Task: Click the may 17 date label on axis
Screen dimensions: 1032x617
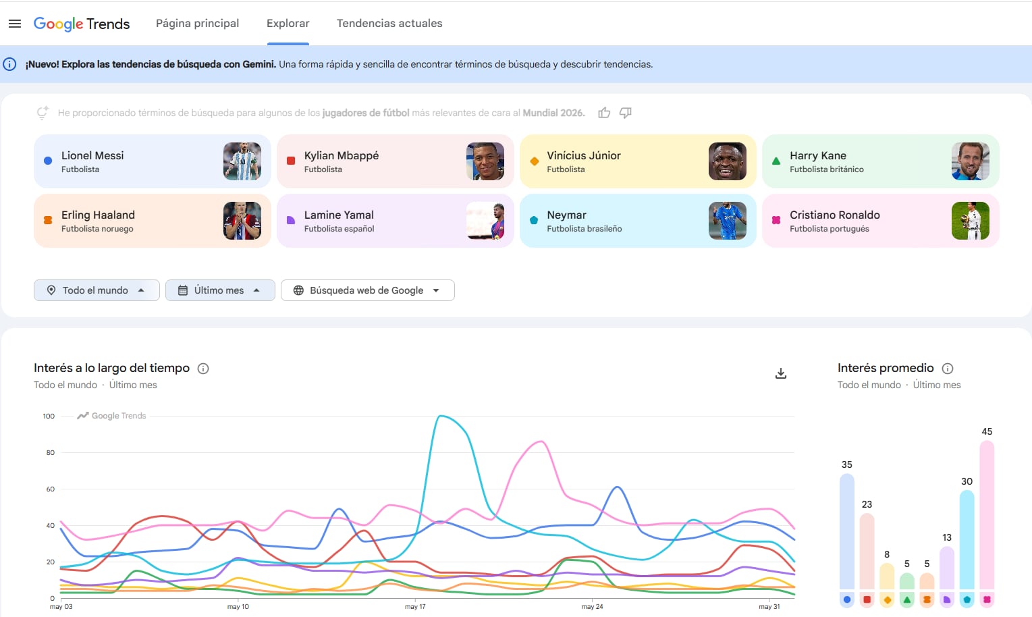Action: click(415, 607)
